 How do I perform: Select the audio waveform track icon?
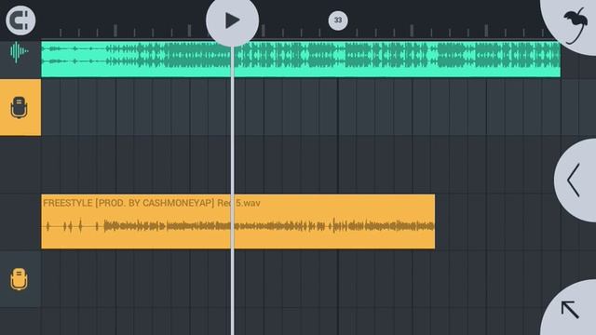[19, 52]
